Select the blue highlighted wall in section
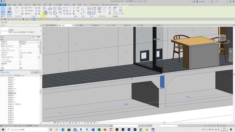Viewport: 235px width, 132px height. pos(162,82)
